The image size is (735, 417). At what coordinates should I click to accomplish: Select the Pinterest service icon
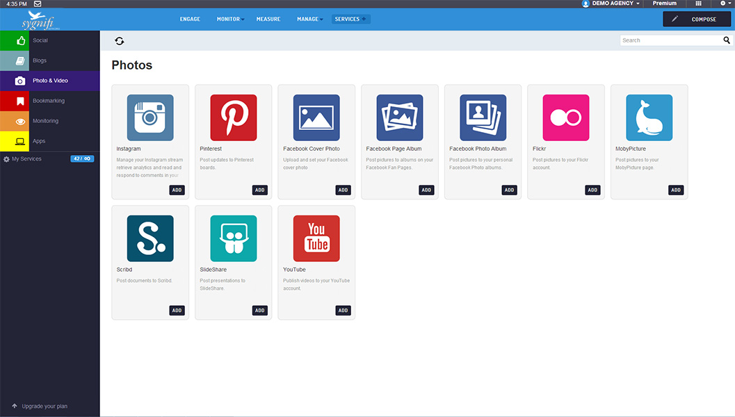point(233,117)
